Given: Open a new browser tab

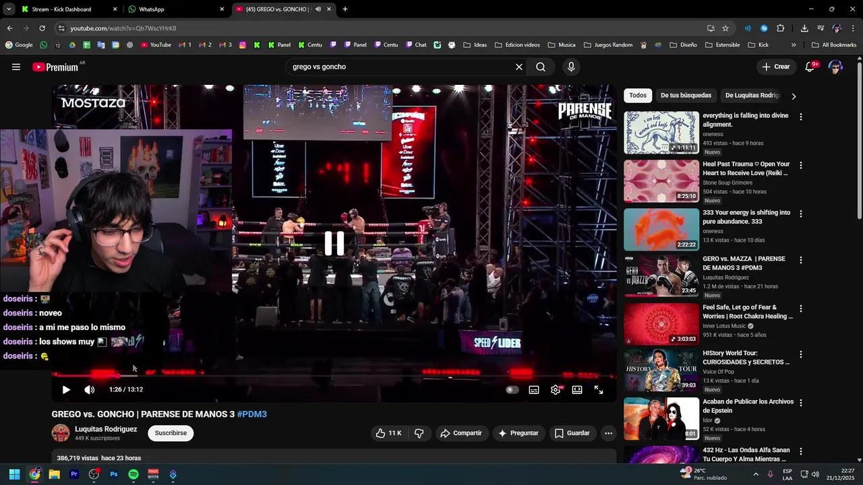Looking at the screenshot, I should [345, 9].
